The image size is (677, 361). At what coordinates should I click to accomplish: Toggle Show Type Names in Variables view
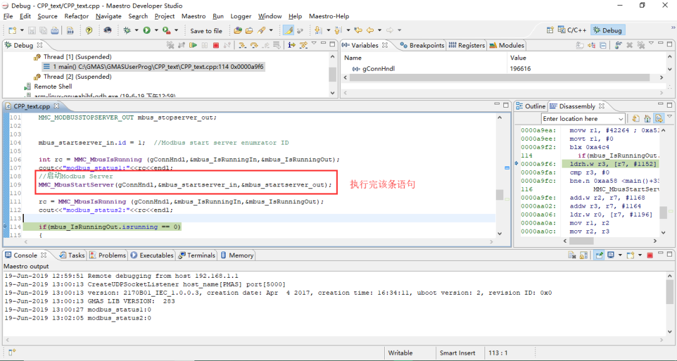pos(579,45)
